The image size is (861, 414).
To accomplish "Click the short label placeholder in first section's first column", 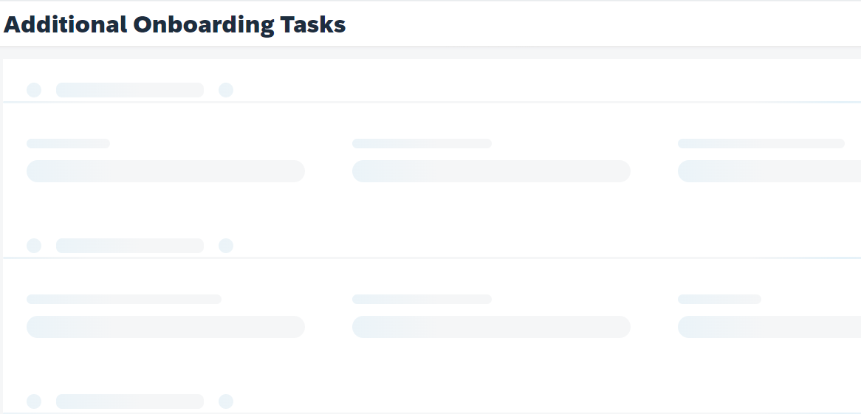I will (68, 144).
